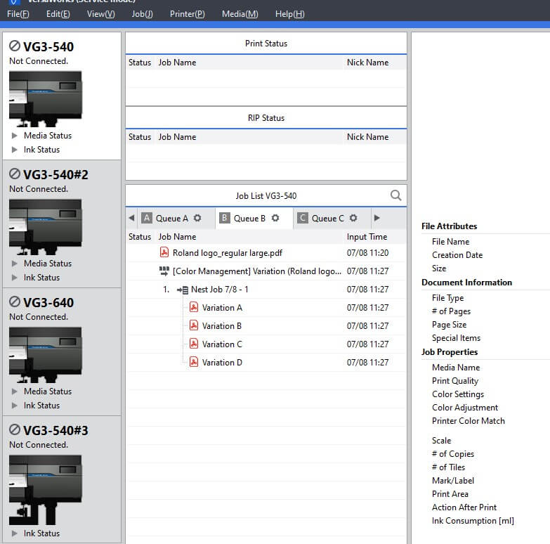Viewport: 550px width, 544px height.
Task: Open Queue C settings gear
Action: pos(353,218)
